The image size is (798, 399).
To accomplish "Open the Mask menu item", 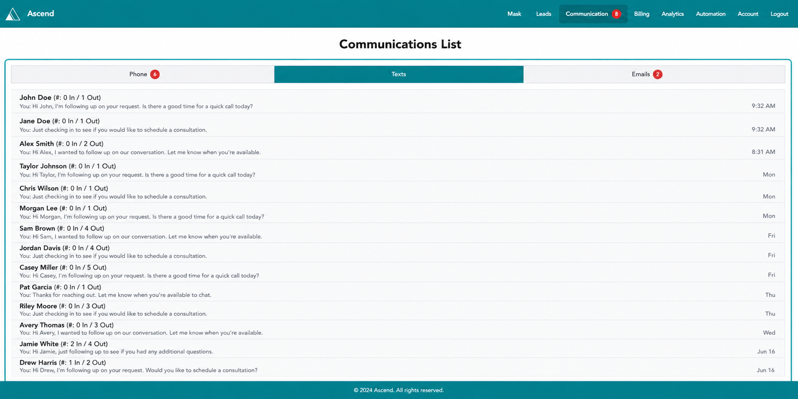I will 514,14.
